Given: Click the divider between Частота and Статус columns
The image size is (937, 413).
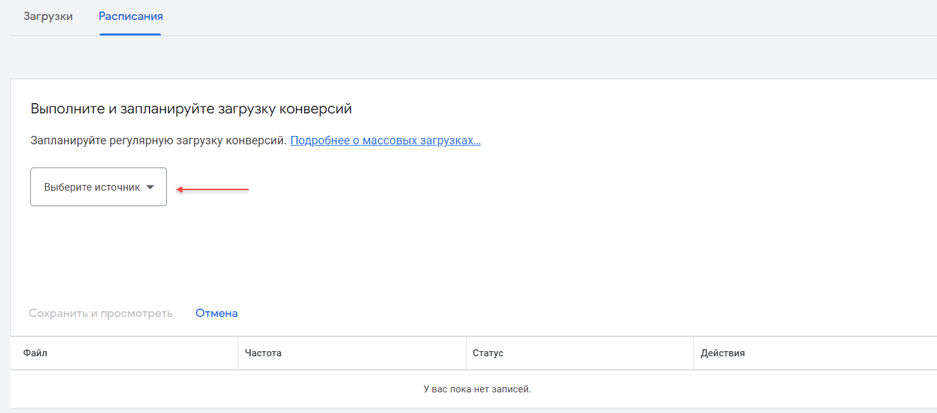Looking at the screenshot, I should point(466,353).
